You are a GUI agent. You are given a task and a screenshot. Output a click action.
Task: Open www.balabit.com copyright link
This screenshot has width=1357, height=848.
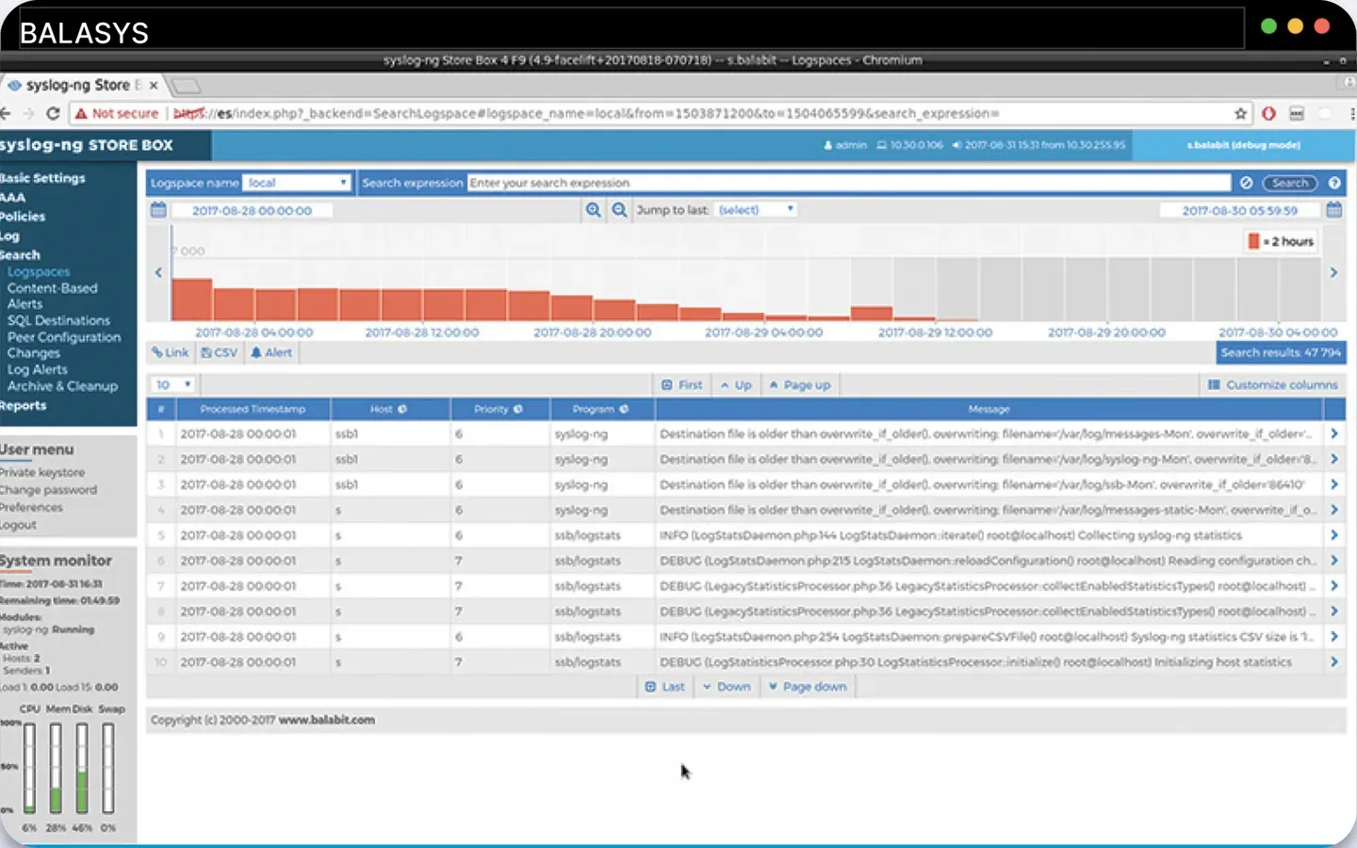tap(326, 720)
